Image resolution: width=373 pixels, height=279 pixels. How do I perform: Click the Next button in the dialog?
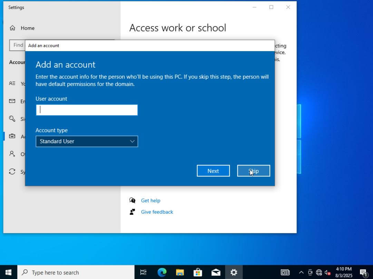[x=213, y=171]
